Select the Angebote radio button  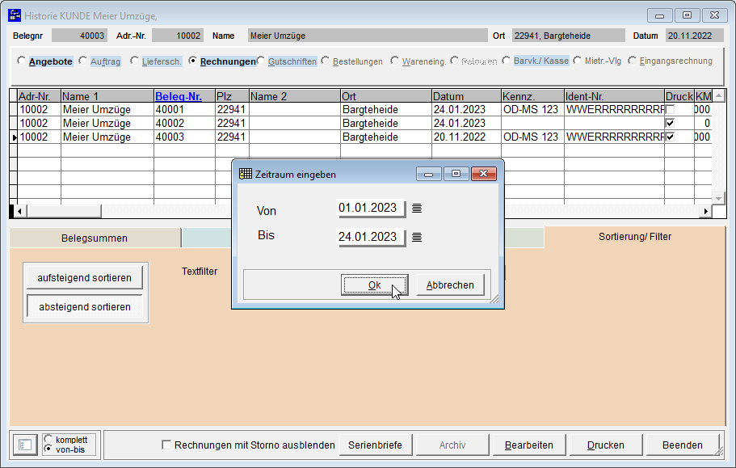pyautogui.click(x=21, y=61)
